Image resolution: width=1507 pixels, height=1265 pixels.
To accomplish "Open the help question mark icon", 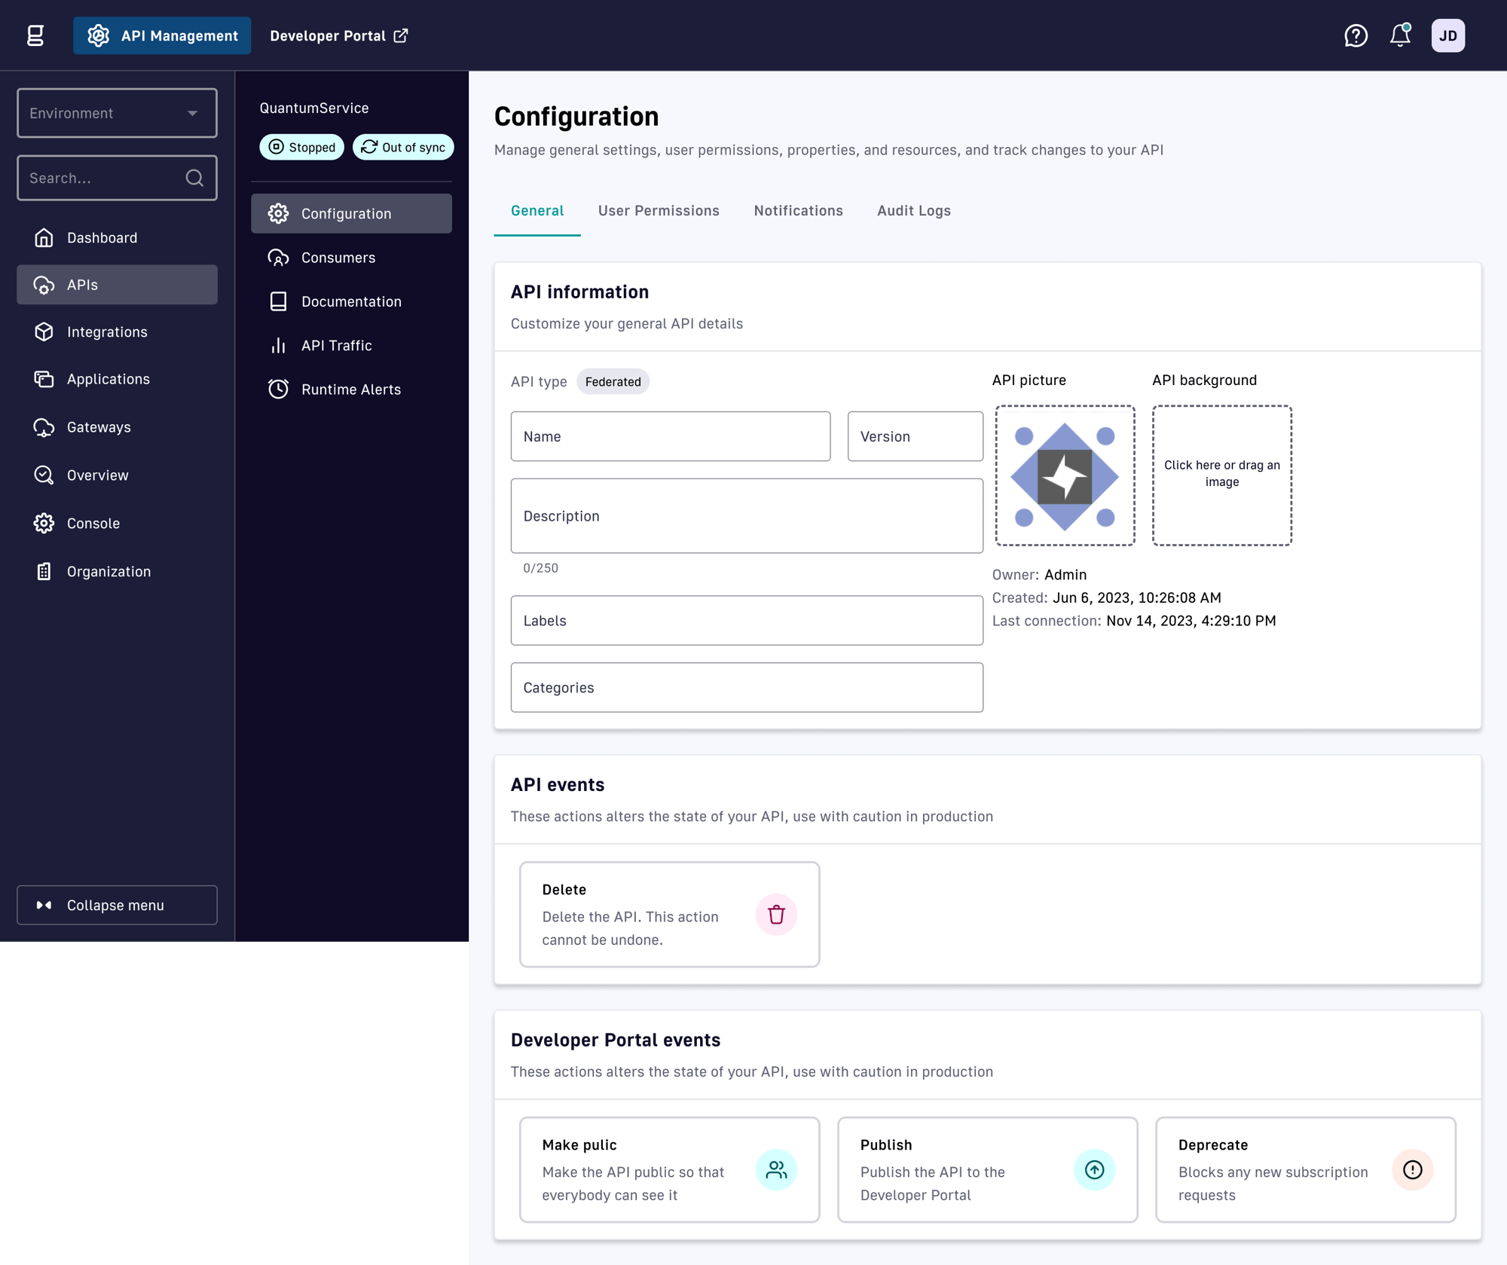I will click(x=1356, y=35).
